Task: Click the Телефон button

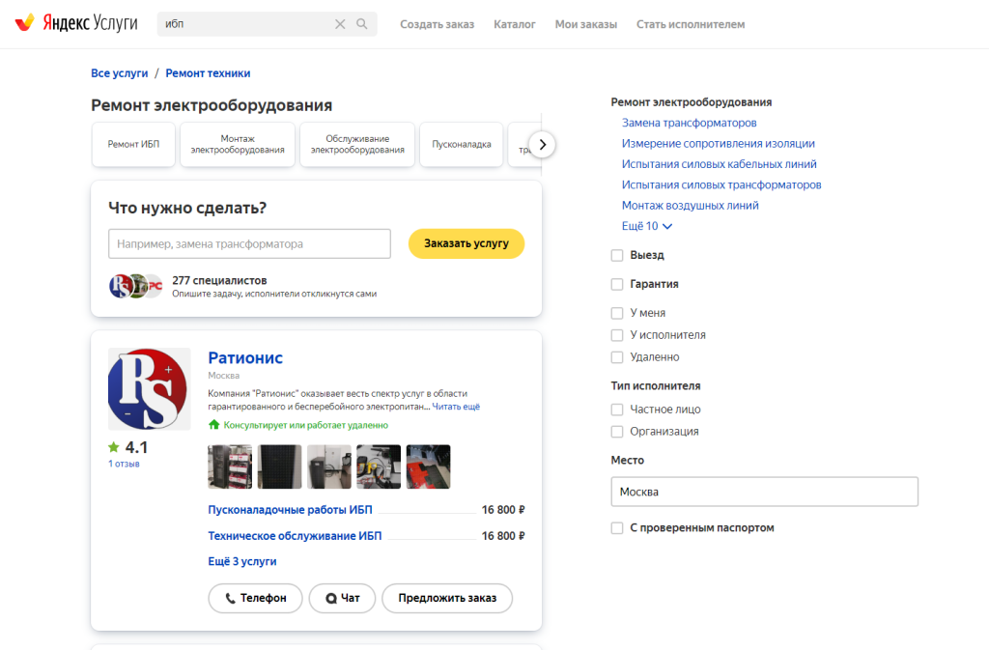Action: (x=255, y=598)
